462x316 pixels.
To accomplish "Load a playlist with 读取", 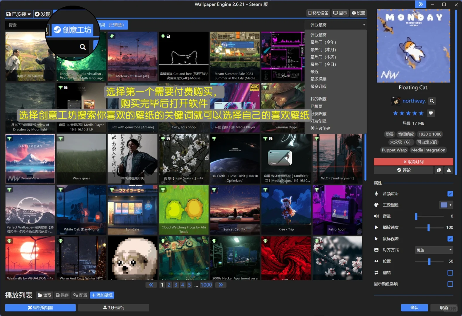I will (45, 295).
